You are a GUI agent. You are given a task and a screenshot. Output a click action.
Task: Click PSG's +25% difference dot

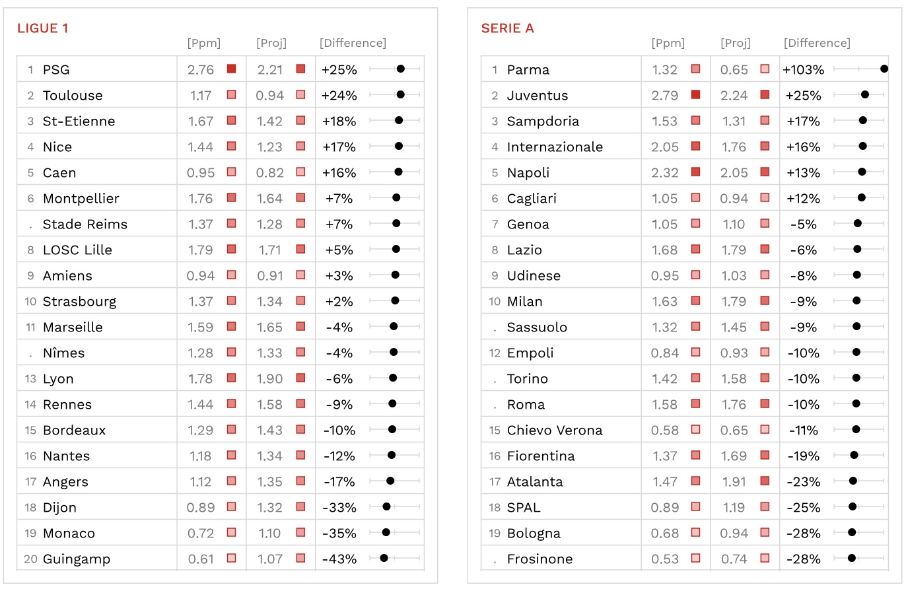pos(400,69)
